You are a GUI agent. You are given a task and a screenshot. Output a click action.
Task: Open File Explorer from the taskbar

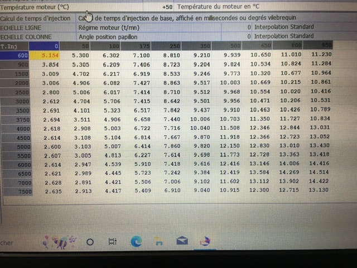tap(159, 242)
